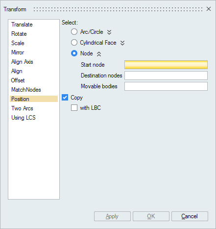The width and height of the screenshot is (216, 229).
Task: Expand the Cylindrical Face options chevron
Action: click(122, 43)
